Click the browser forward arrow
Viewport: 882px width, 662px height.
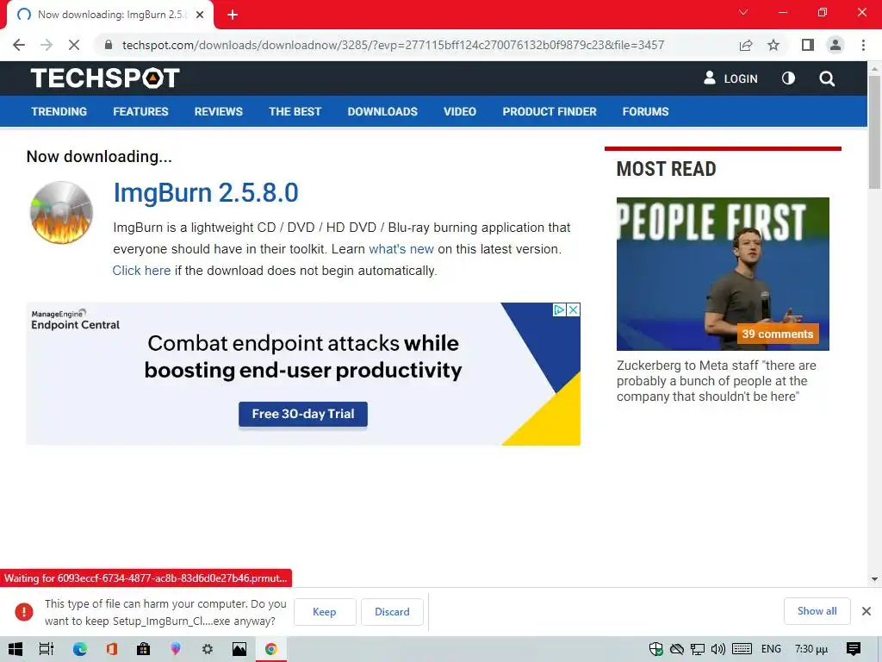[x=47, y=45]
